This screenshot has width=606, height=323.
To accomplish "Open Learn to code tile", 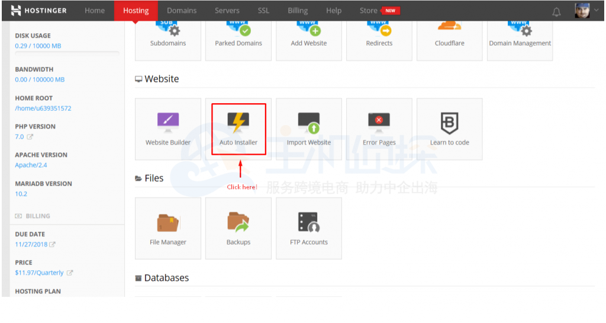I will [450, 129].
